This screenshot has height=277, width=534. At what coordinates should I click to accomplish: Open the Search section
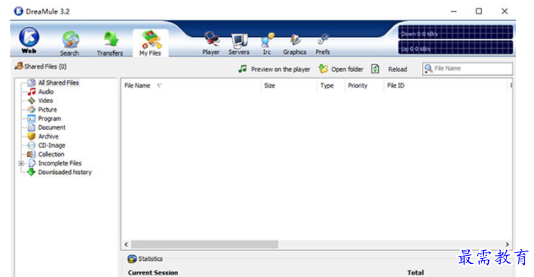(x=70, y=43)
